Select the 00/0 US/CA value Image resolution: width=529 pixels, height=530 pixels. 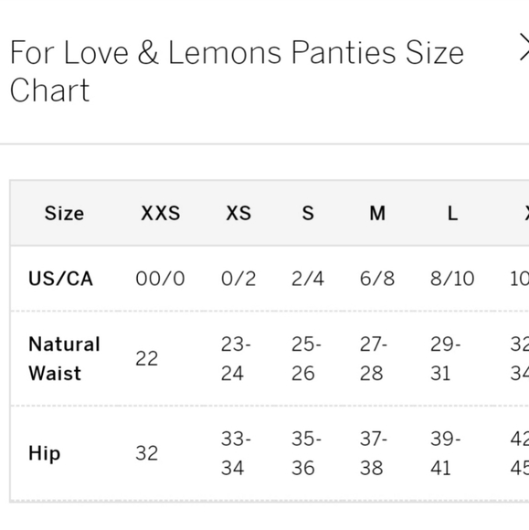tap(160, 279)
